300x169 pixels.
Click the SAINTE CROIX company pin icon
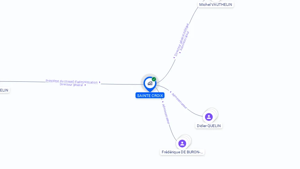point(150,84)
